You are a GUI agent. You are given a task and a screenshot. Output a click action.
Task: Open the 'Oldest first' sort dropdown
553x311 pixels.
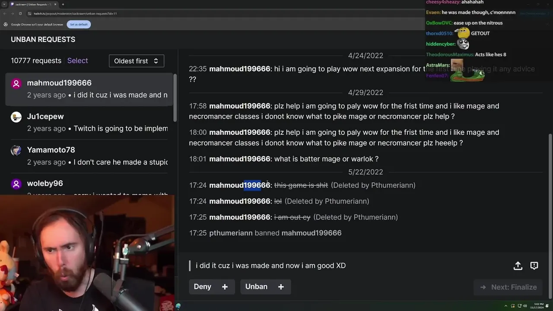(137, 61)
